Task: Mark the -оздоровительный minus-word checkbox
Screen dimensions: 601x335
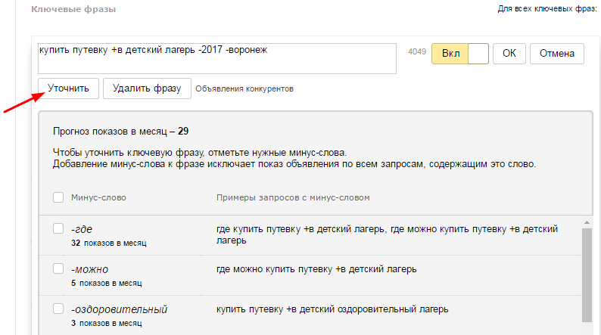Action: 58,309
